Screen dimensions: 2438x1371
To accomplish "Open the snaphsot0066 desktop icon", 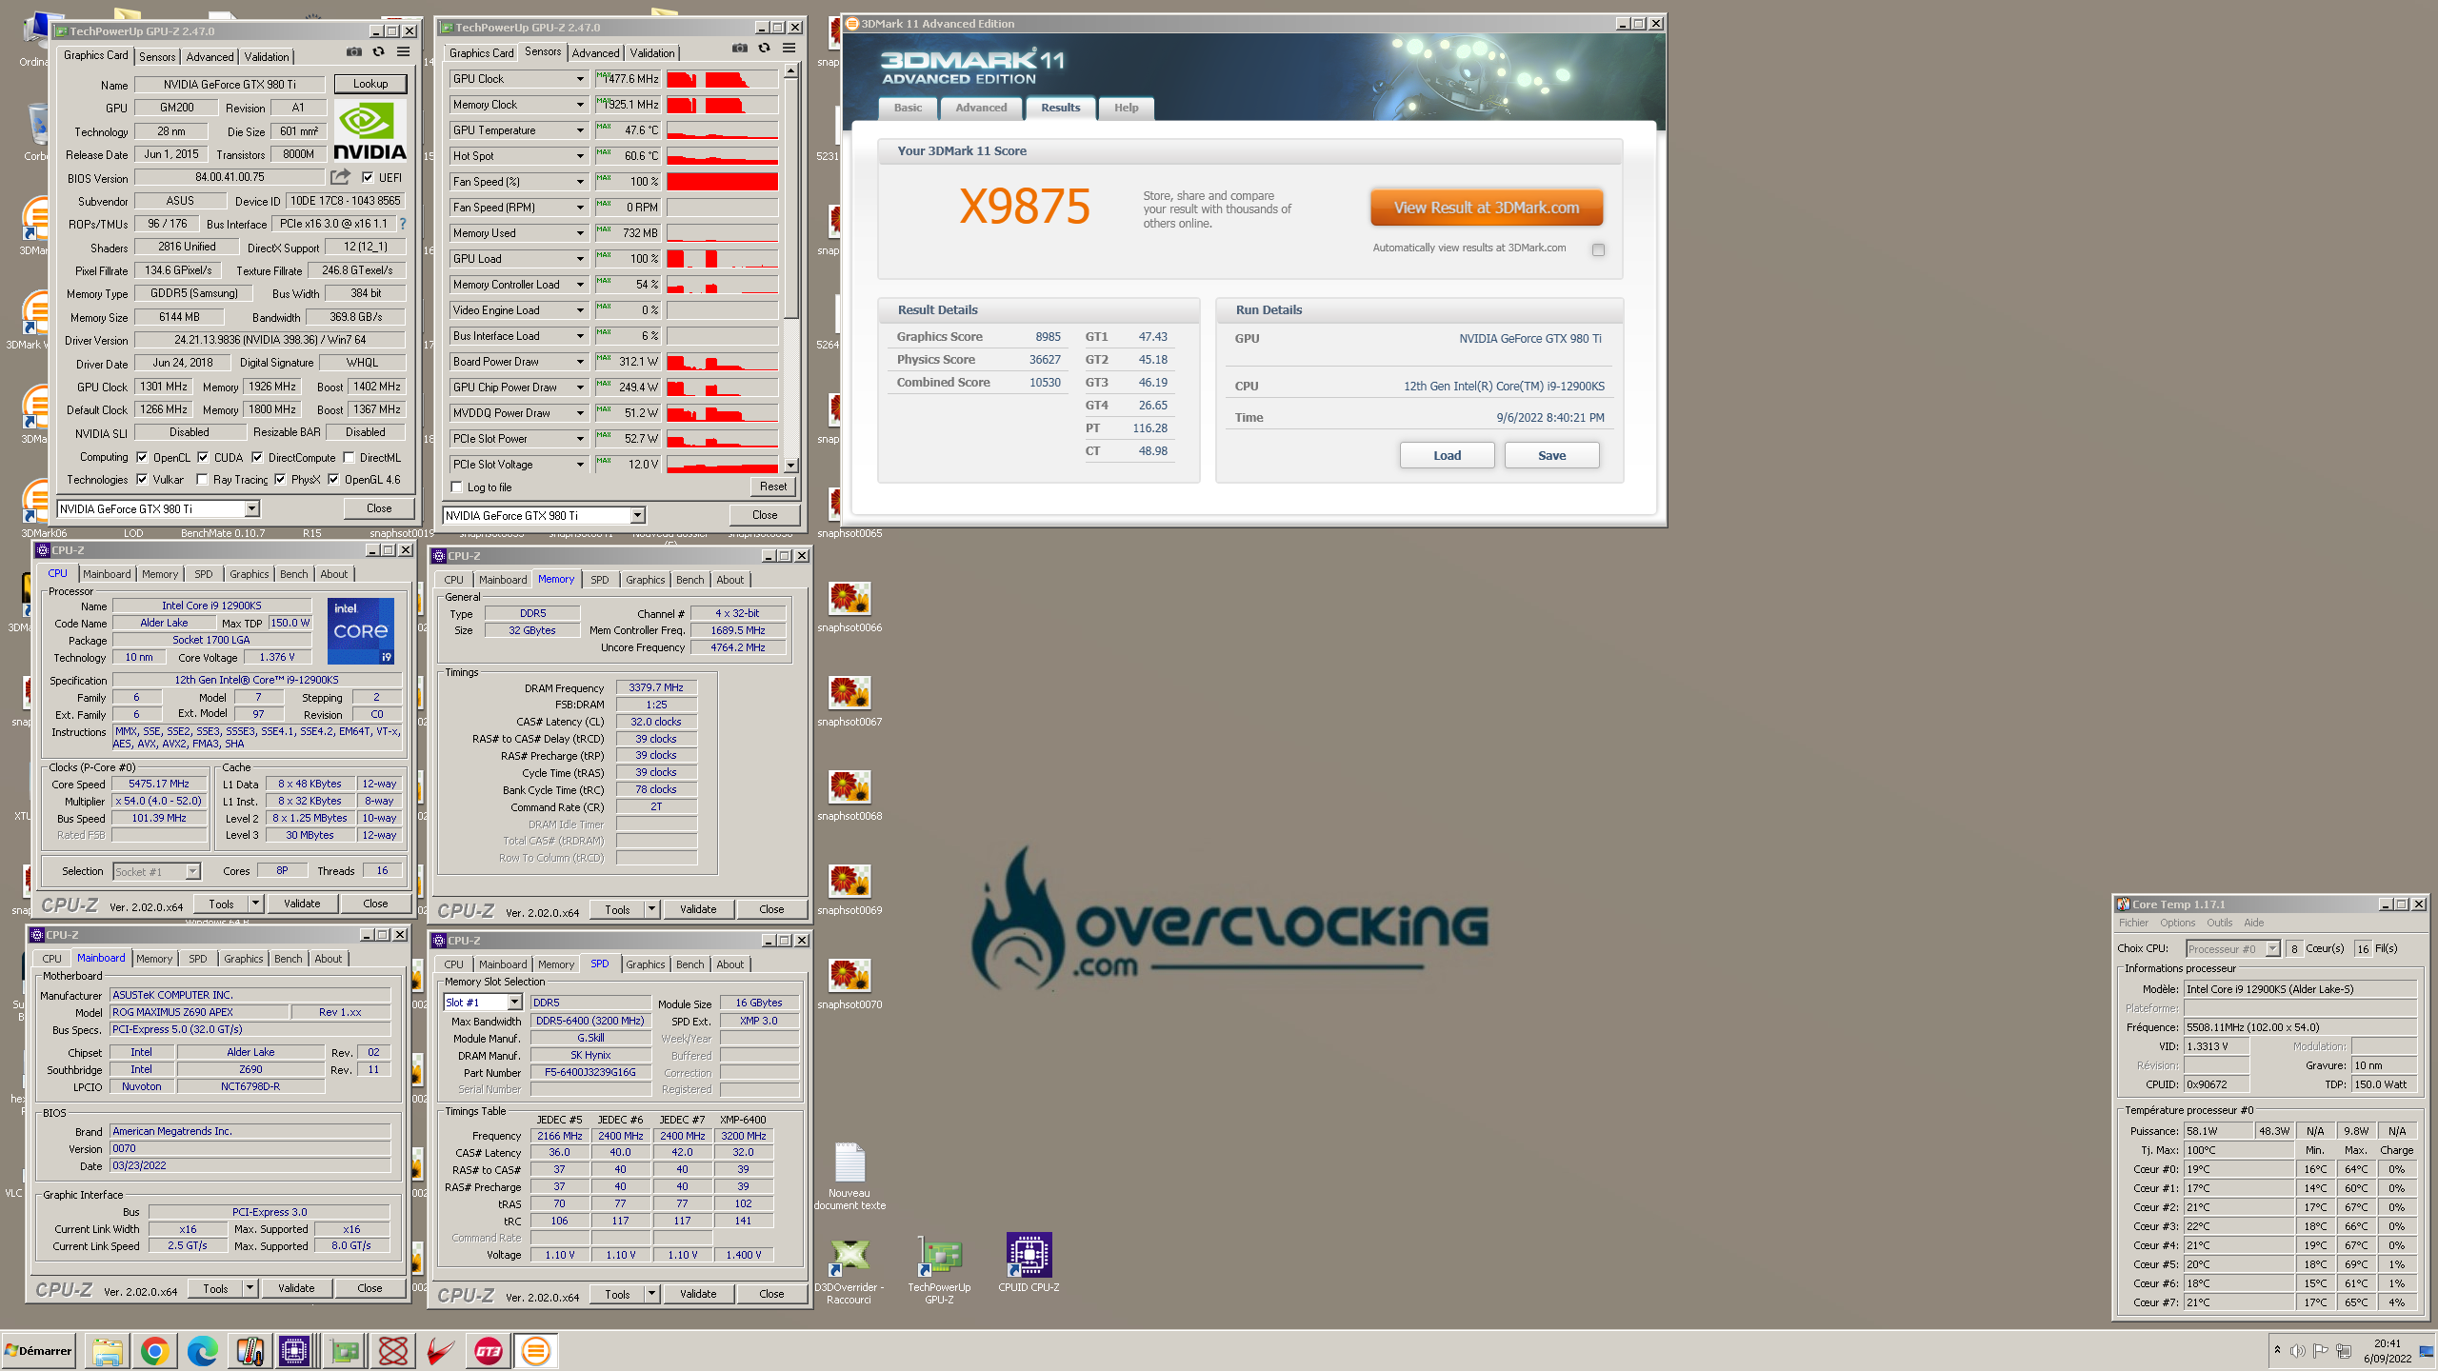I will point(849,606).
